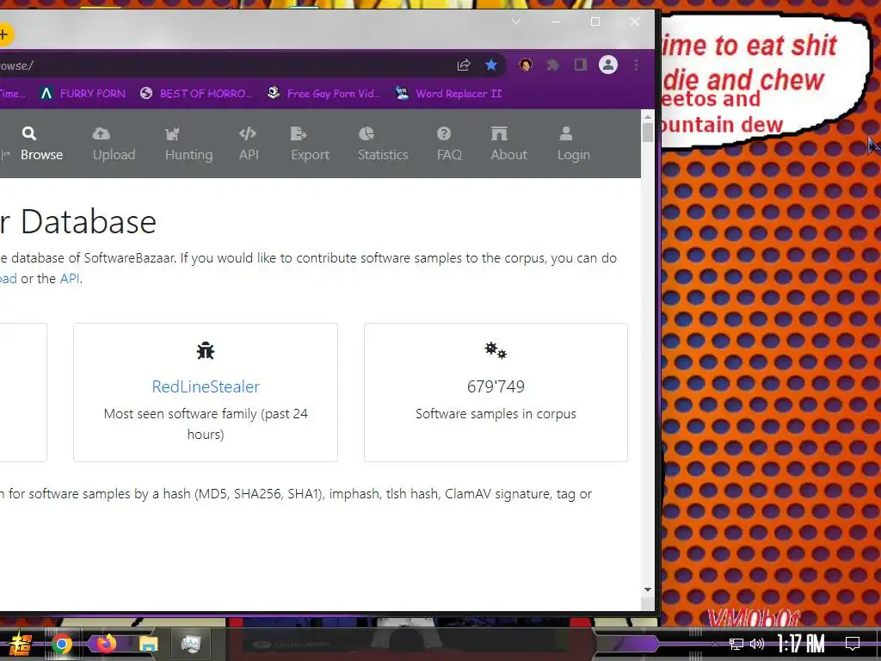Click the gears icon above sample count
881x661 pixels.
[496, 350]
